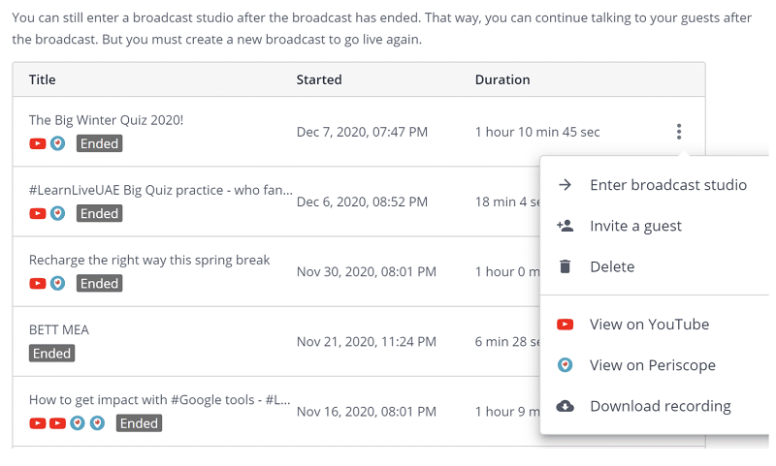Click Download recording option
776x466 pixels.
(660, 406)
